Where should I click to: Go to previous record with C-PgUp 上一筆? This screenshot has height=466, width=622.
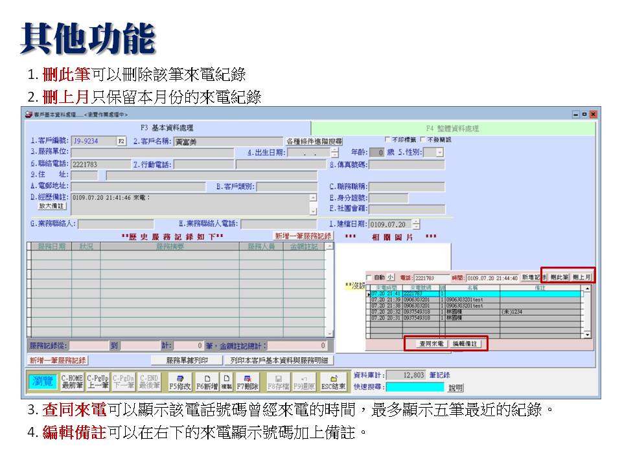(x=98, y=382)
